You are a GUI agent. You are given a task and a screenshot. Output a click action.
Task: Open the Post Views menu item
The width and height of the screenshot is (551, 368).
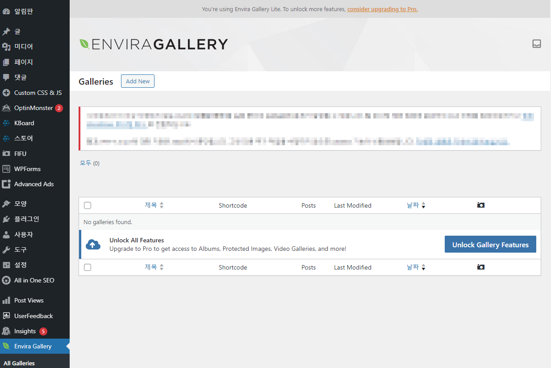pyautogui.click(x=35, y=300)
